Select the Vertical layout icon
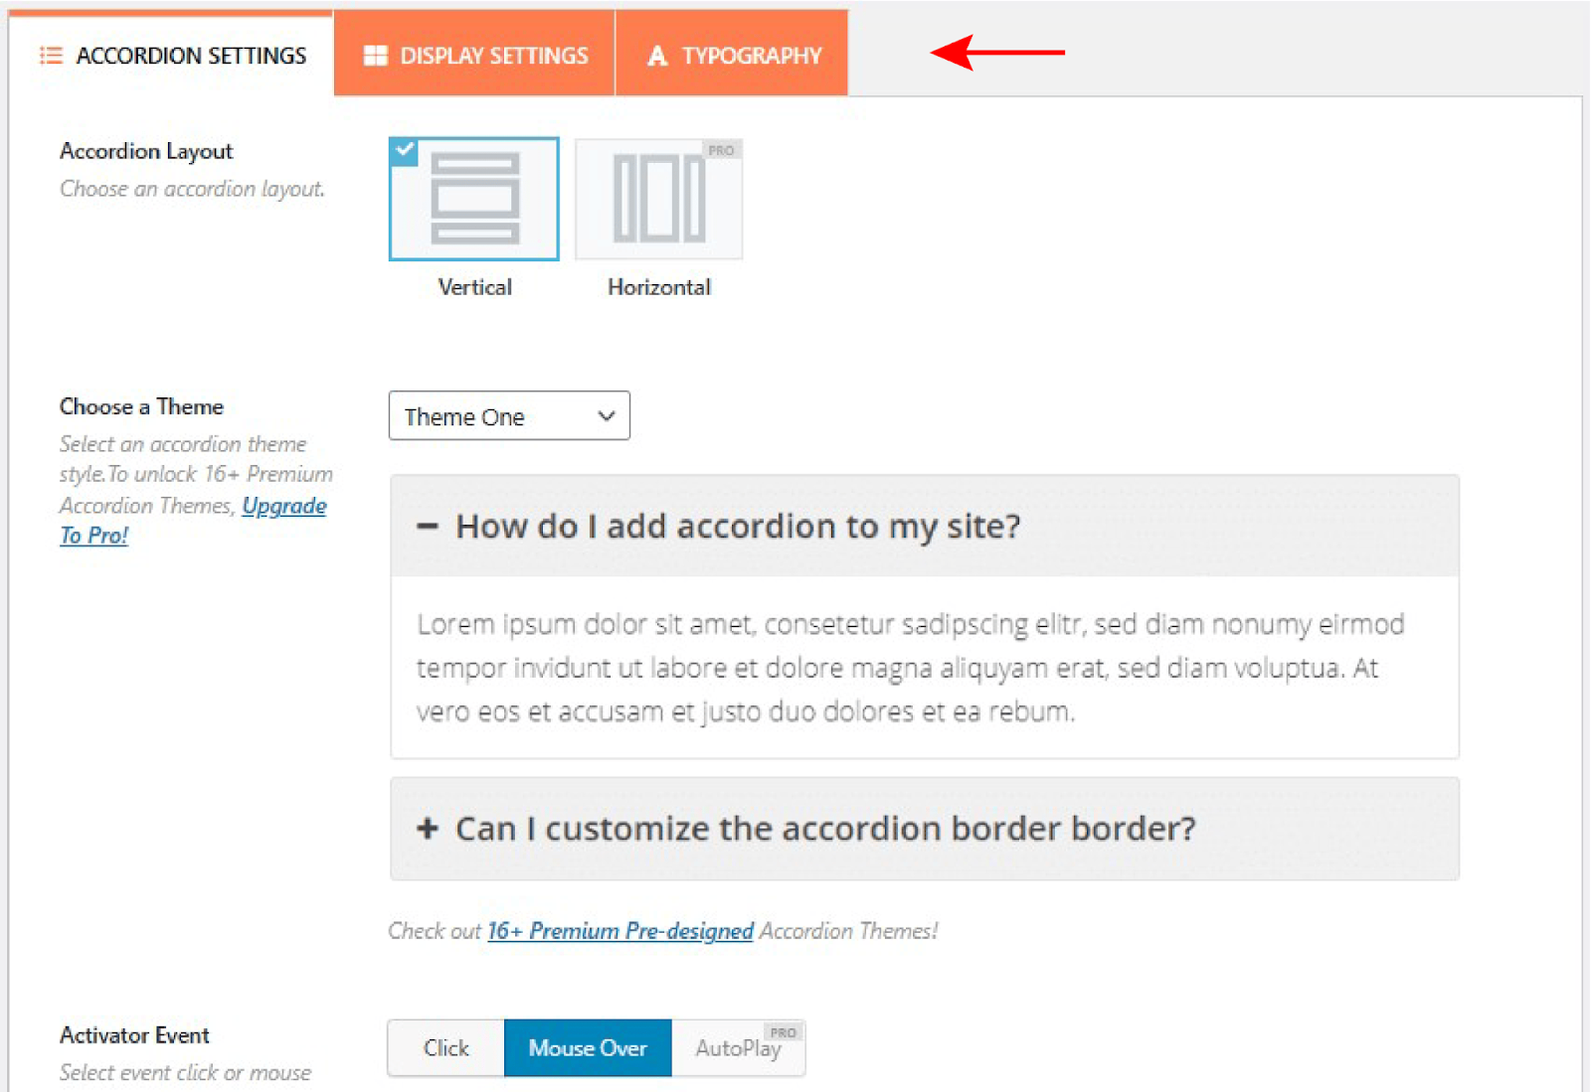This screenshot has width=1591, height=1092. 474,199
